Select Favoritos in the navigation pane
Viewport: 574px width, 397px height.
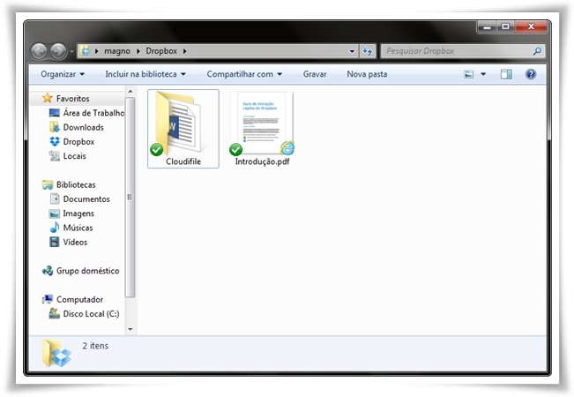tap(73, 99)
